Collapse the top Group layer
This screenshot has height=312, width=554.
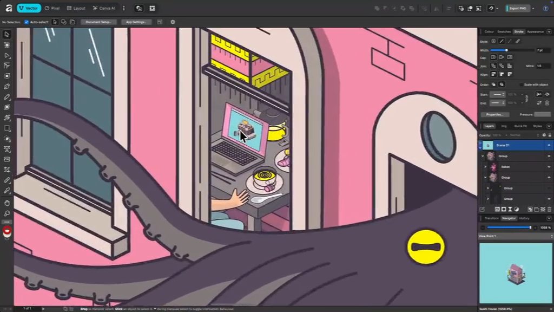click(x=483, y=156)
